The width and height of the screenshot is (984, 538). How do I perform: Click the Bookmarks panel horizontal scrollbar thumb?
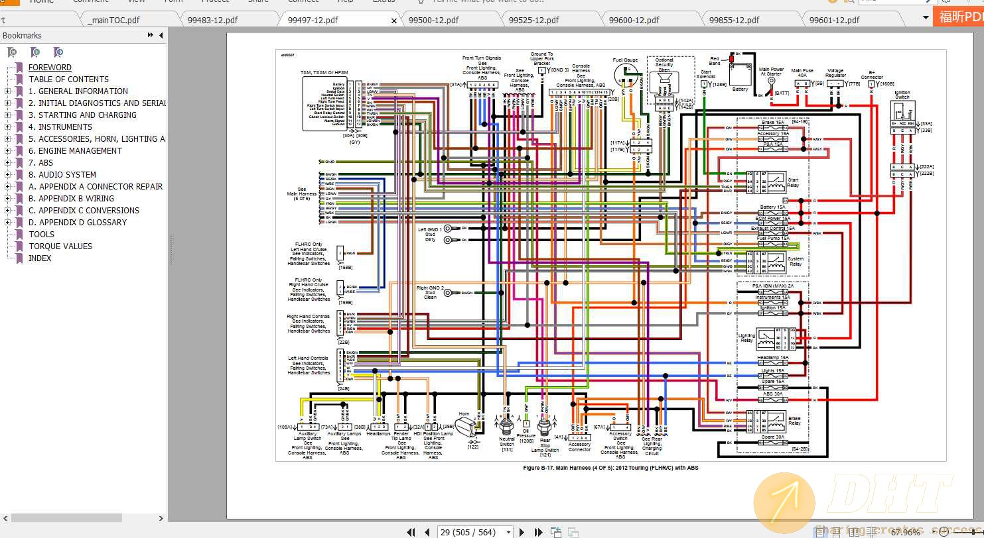click(65, 518)
